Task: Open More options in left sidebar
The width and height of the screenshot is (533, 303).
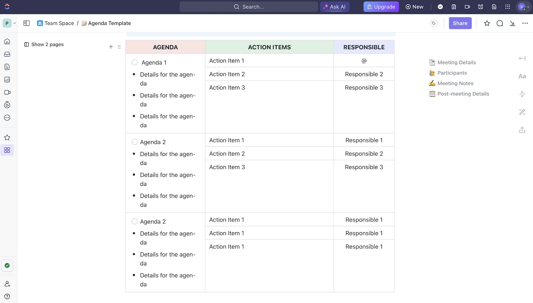Action: coord(7,118)
